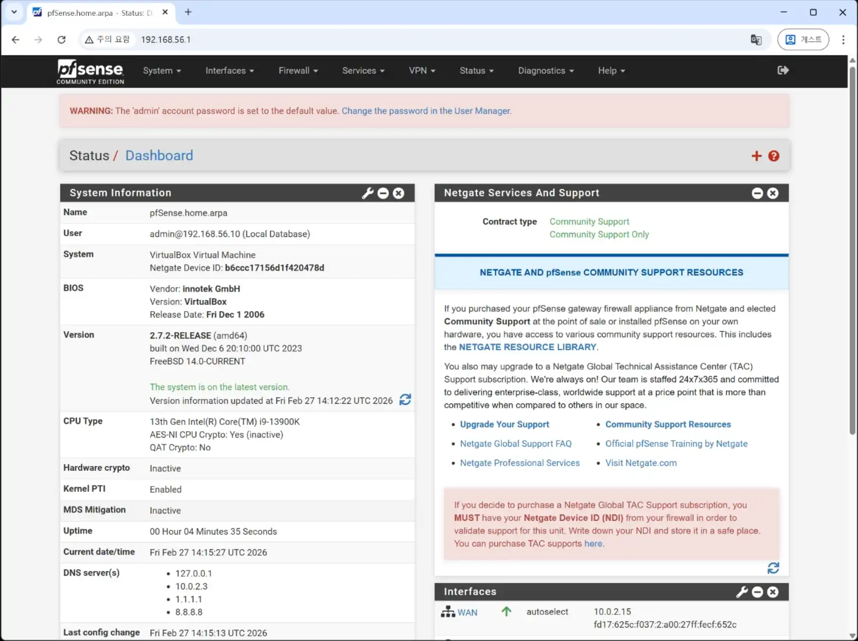Screen dimensions: 858x641
Task: Click the browser translate page icon
Action: point(756,40)
